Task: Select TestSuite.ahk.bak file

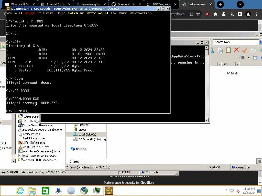Action: click(32, 138)
